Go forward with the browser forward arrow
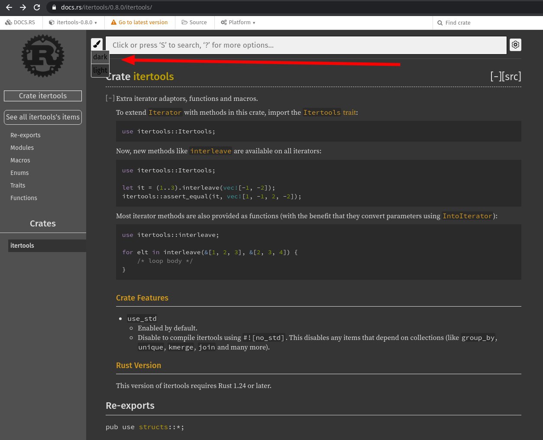Screen dimensions: 543x440 23,7
